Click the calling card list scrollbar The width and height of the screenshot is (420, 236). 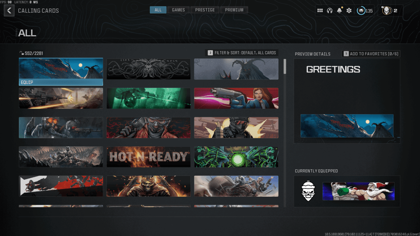pos(285,67)
